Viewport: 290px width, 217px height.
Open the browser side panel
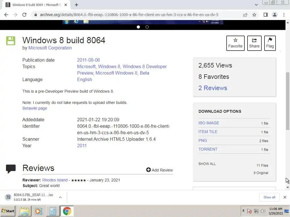(x=266, y=15)
